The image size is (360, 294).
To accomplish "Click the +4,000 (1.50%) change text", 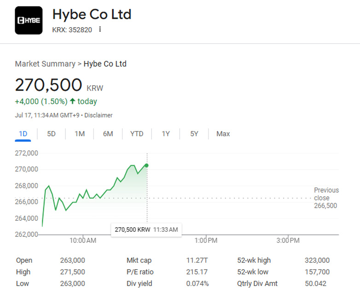I will 41,101.
